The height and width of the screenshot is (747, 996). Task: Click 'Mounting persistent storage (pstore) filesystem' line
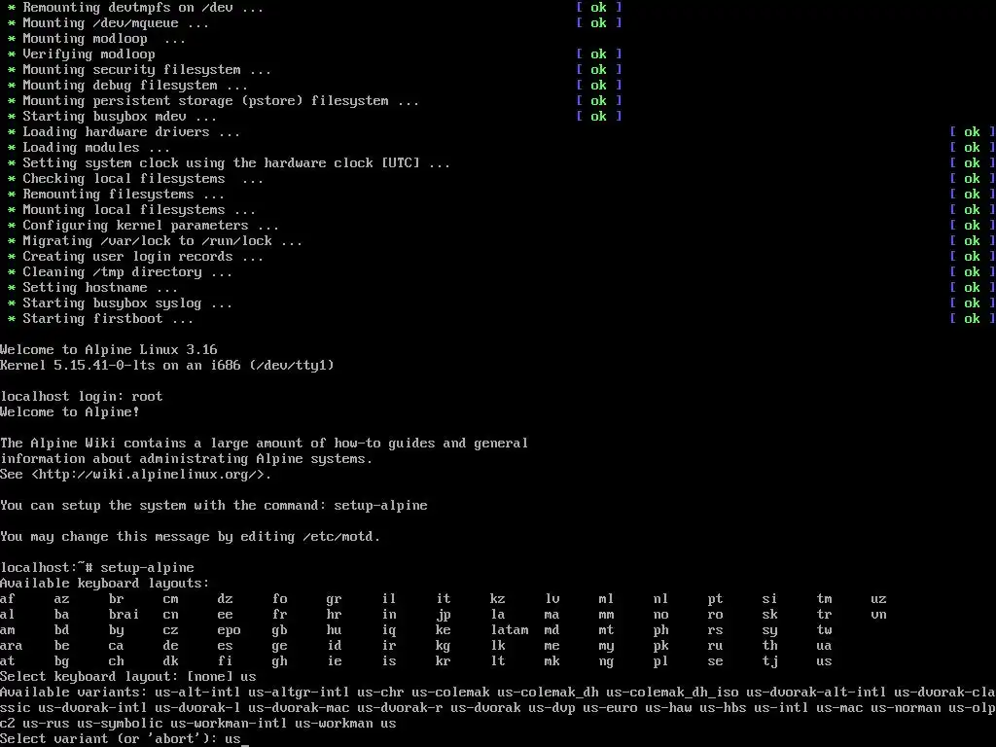[x=221, y=101]
